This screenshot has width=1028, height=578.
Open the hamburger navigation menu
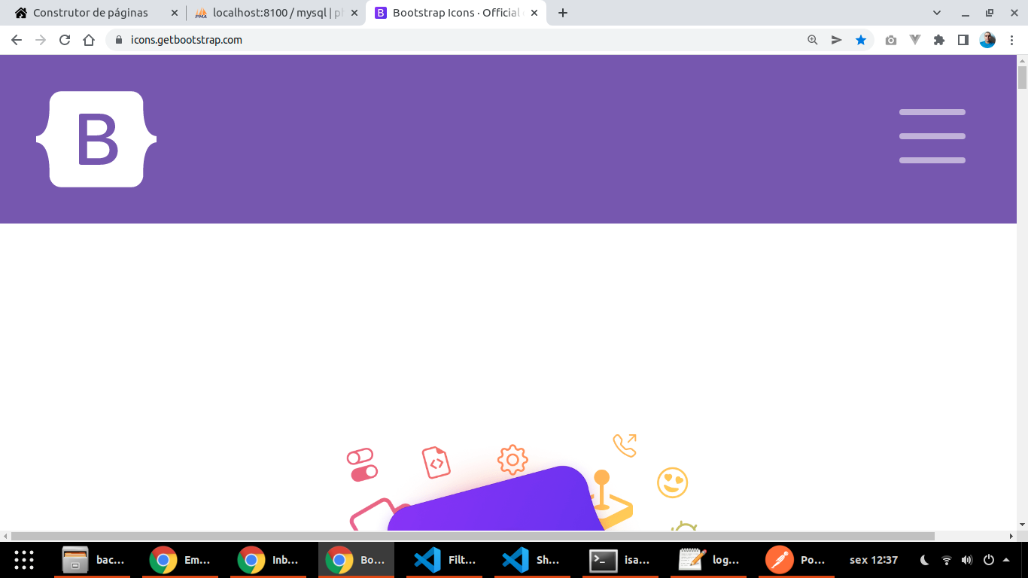[932, 136]
